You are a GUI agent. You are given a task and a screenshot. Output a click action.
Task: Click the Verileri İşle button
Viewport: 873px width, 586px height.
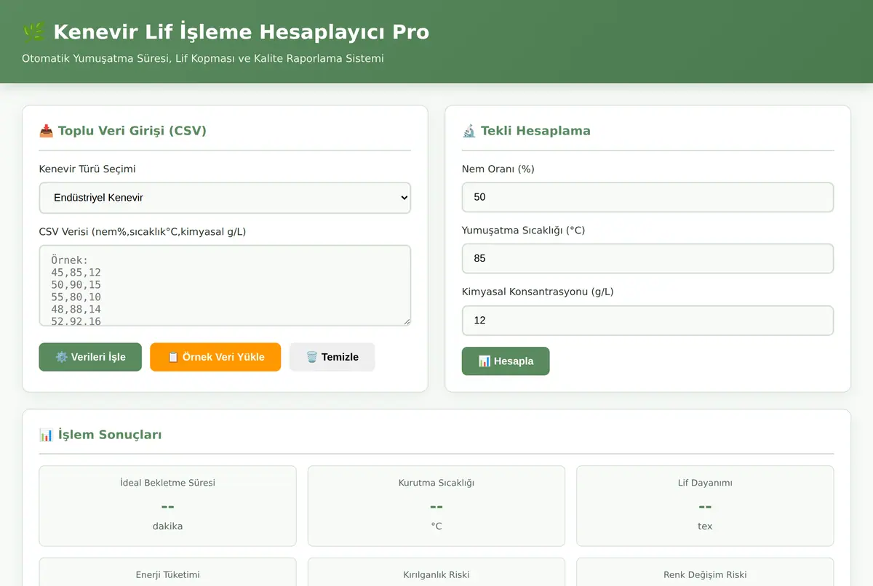click(x=90, y=357)
